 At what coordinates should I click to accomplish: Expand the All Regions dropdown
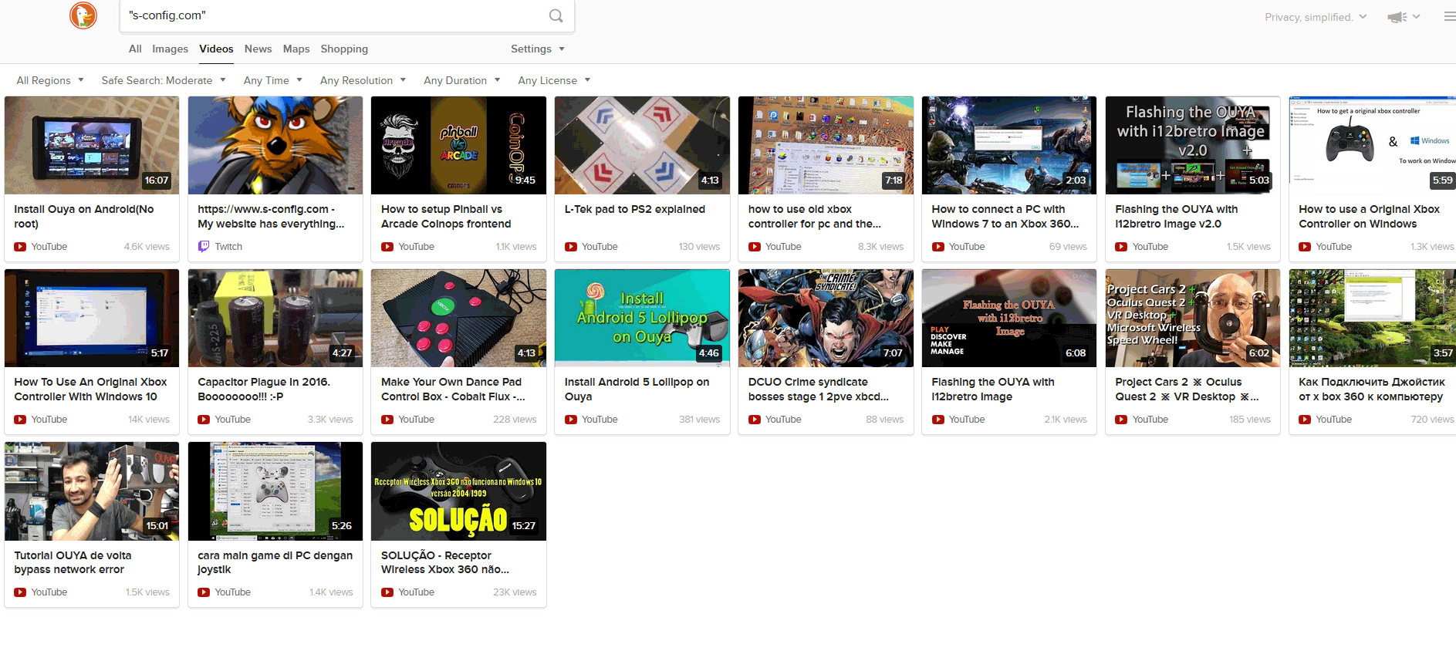tap(50, 80)
